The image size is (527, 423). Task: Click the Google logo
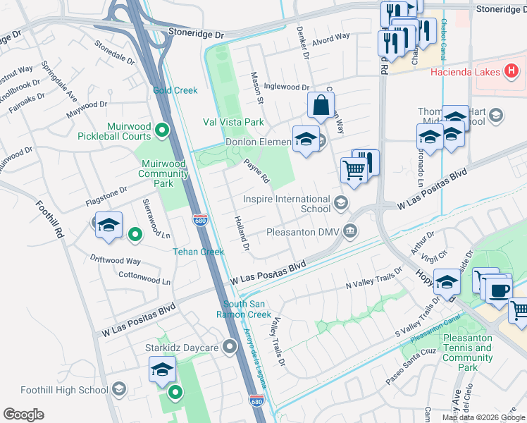pyautogui.click(x=23, y=415)
